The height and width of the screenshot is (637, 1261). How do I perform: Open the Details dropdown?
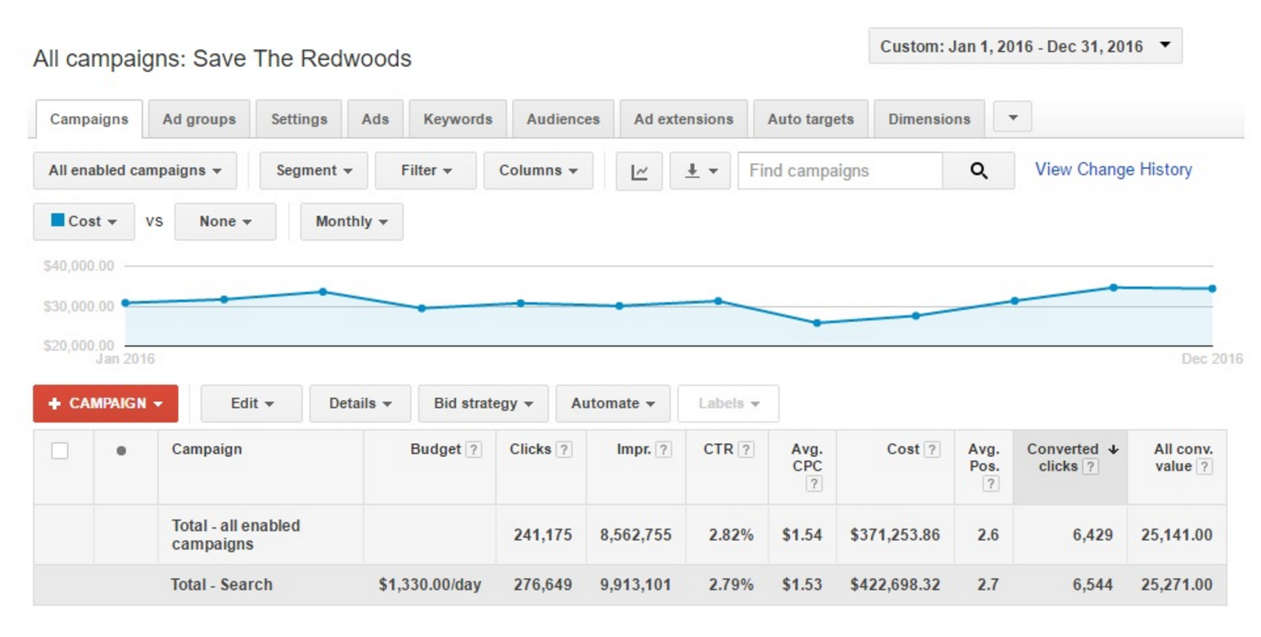[x=360, y=403]
